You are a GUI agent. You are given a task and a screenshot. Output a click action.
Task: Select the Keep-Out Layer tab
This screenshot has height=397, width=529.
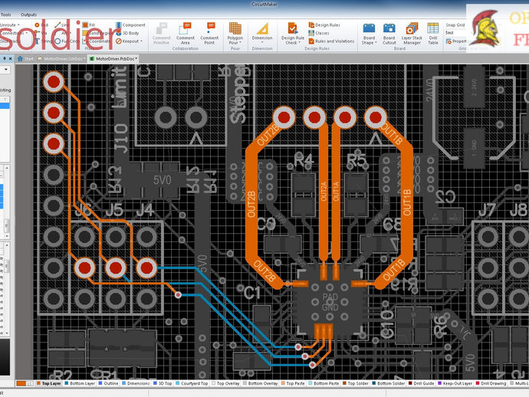pyautogui.click(x=455, y=383)
